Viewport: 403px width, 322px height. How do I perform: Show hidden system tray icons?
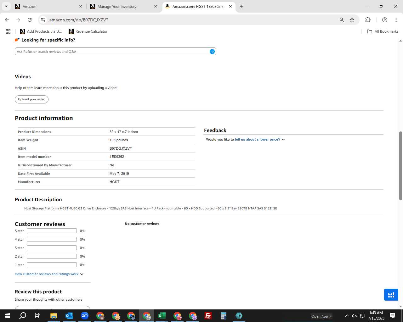(347, 316)
